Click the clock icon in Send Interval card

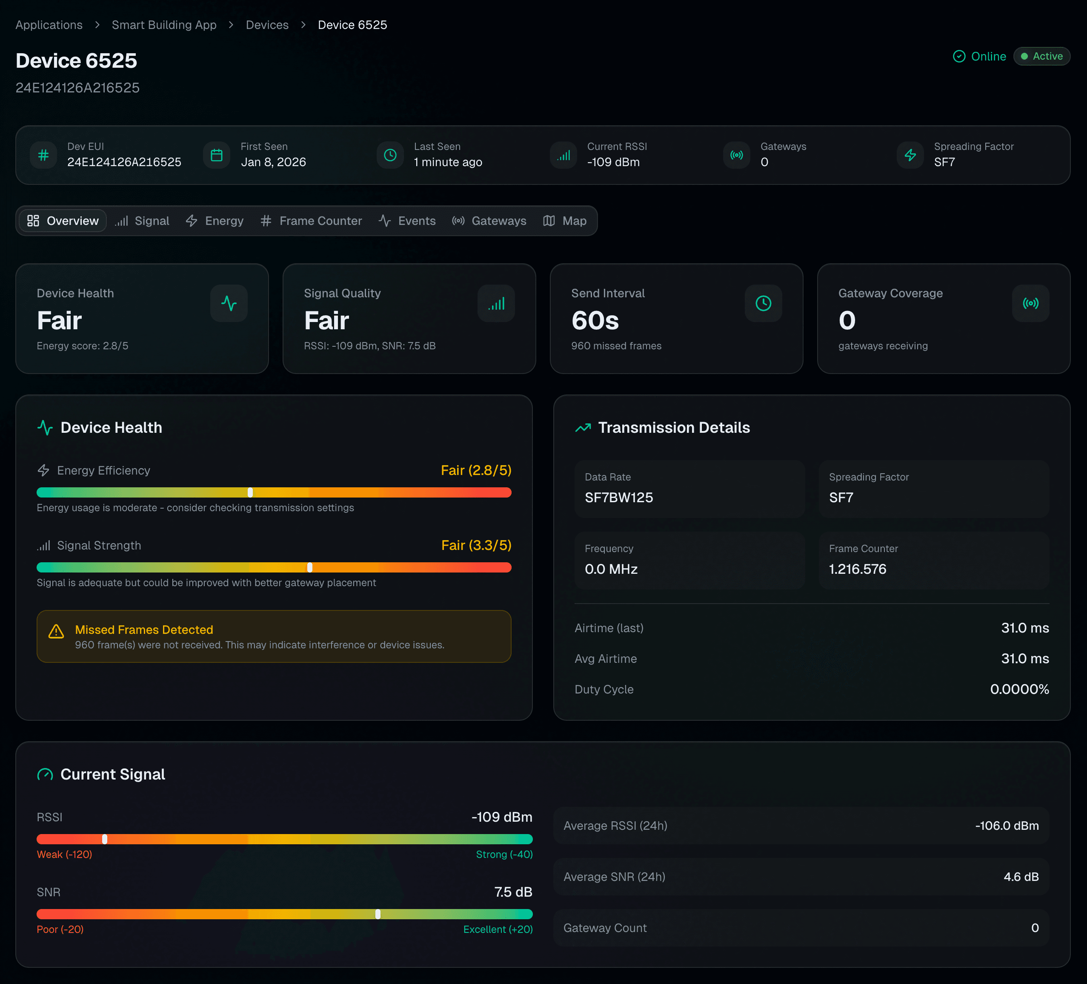763,303
